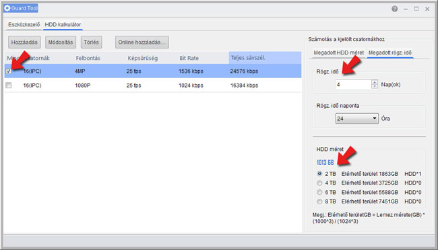
Task: Sort by Felbontás column header
Action: coord(88,58)
